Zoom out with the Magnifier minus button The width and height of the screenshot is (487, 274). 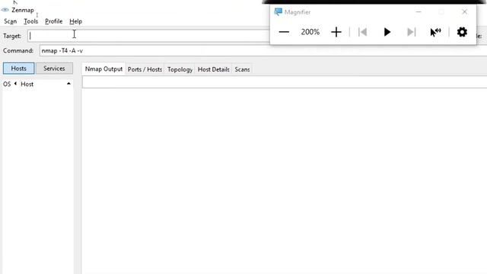[284, 32]
